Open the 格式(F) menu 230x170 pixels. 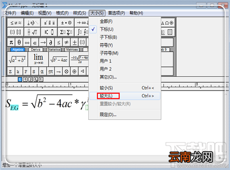click(62, 13)
